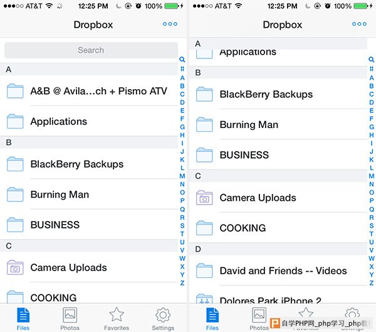Select 'Applications' text in left screen
Screen dimensions: 376x332
59,122
